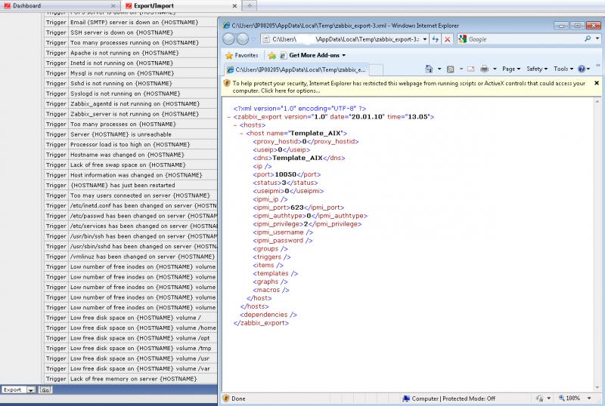Open the Safety menu
Image resolution: width=605 pixels, height=406 pixels.
(x=537, y=69)
